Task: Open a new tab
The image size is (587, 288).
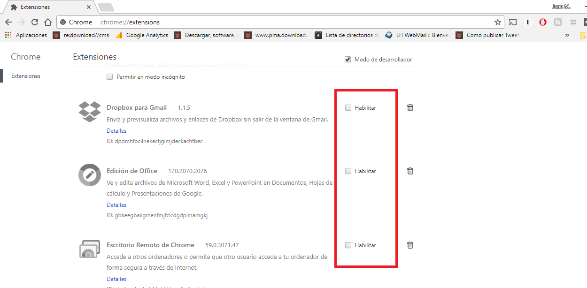Action: [106, 7]
